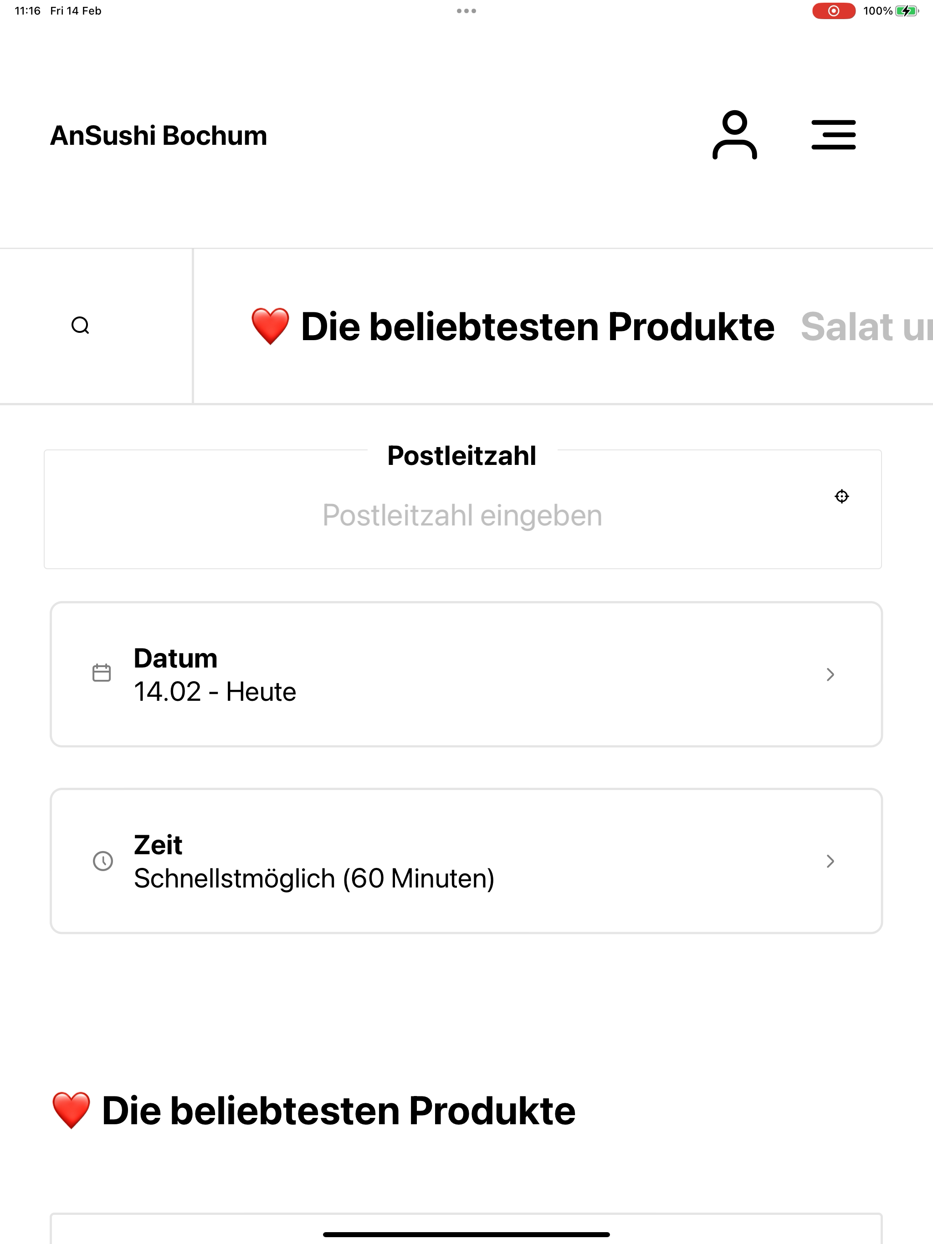This screenshot has height=1244, width=933.
Task: Tap the Die beliebtesten Produkte section heading
Action: pyautogui.click(x=313, y=1111)
